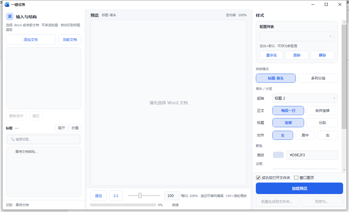
Task: Click 删除选中 button
Action: coord(16,116)
